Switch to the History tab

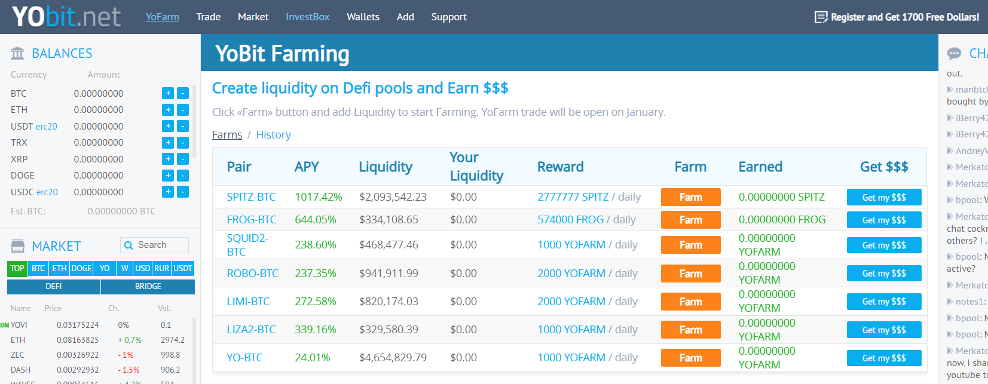[274, 135]
